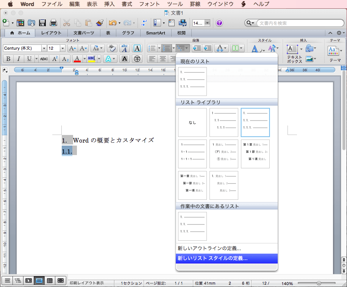
Task: Open the Themes (テーマ) gallery icon
Action: (333, 50)
